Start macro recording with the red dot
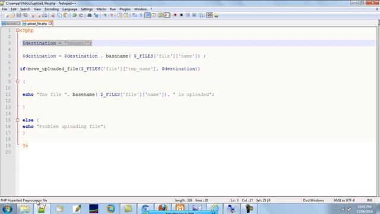Image resolution: width=380 pixels, height=214 pixels. 175,15
